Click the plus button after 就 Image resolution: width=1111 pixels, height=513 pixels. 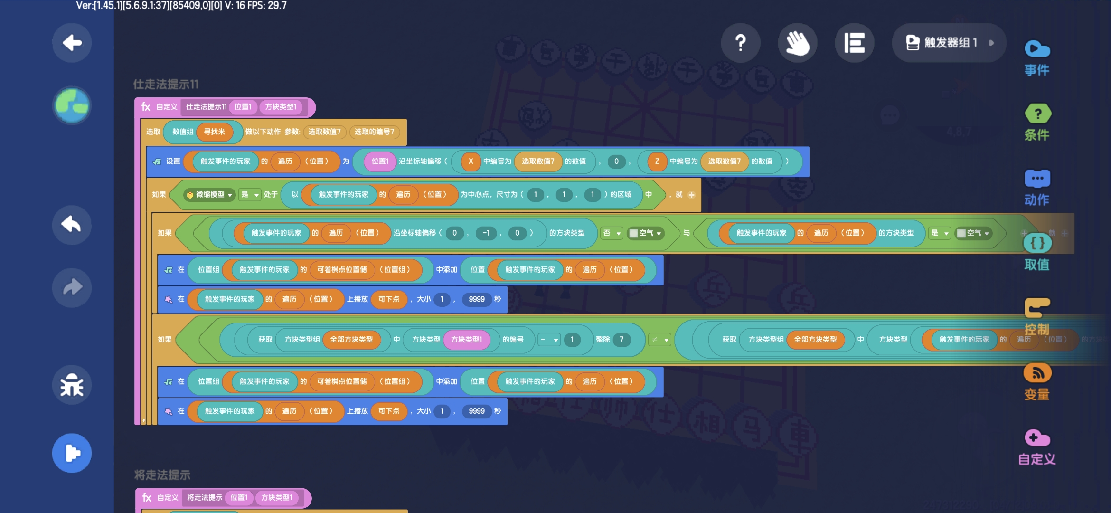click(691, 195)
